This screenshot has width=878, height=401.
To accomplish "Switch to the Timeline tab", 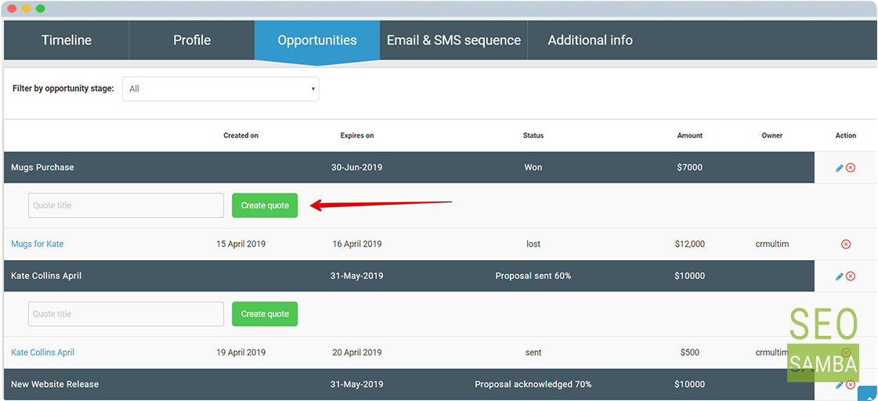I will tap(67, 40).
